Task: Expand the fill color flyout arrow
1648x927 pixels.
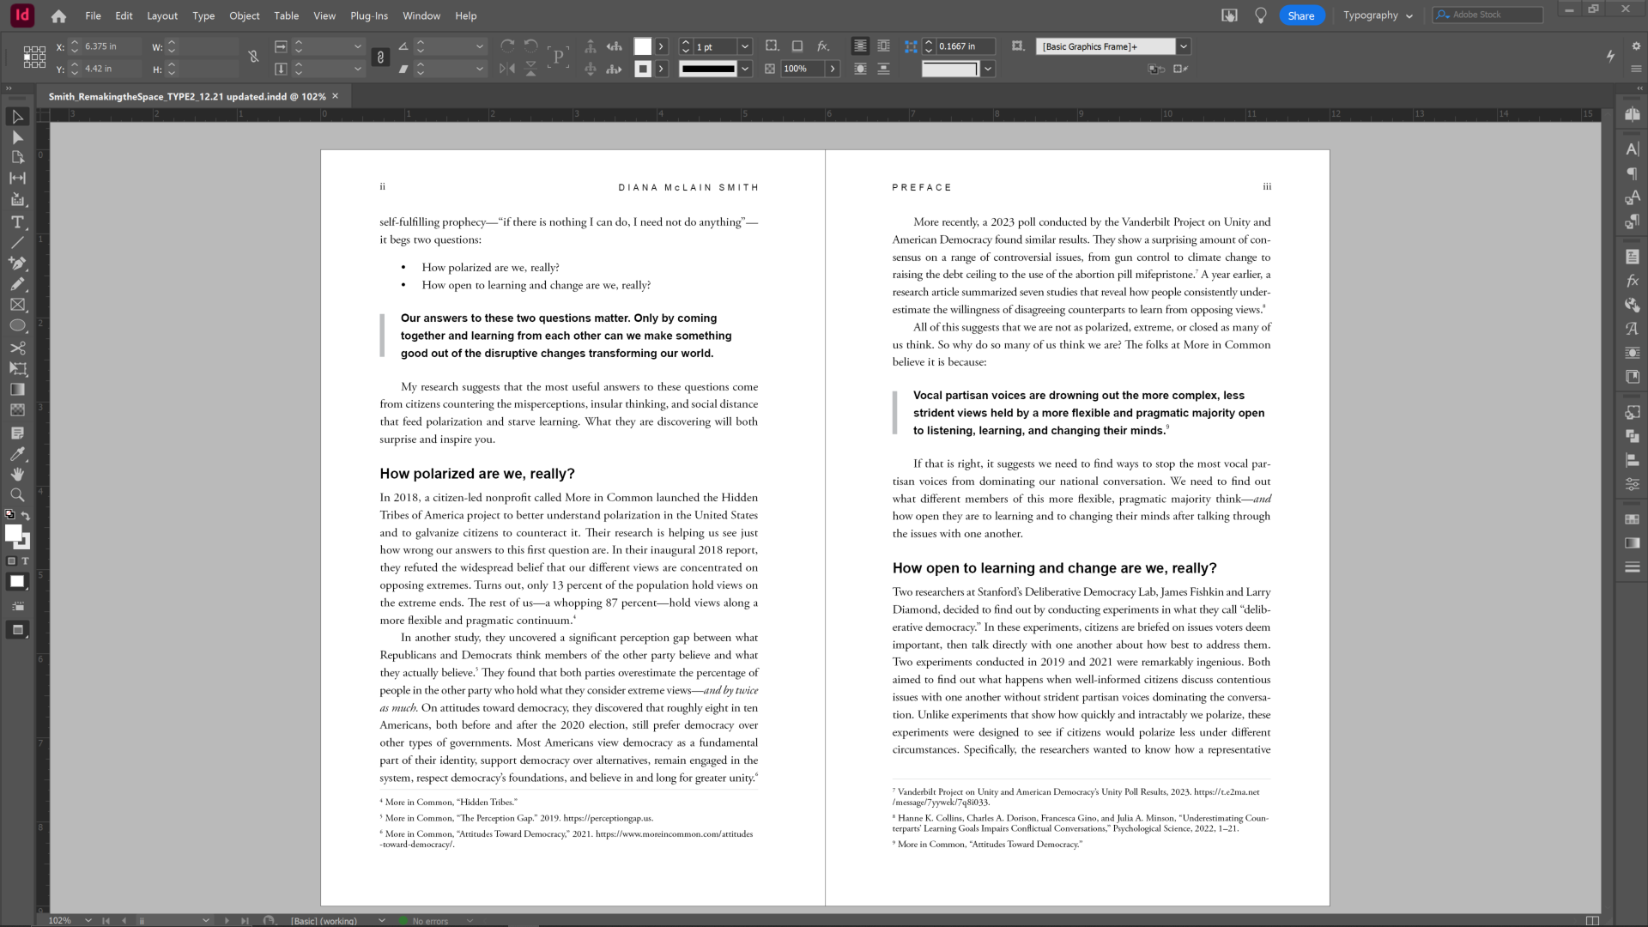Action: click(x=661, y=46)
